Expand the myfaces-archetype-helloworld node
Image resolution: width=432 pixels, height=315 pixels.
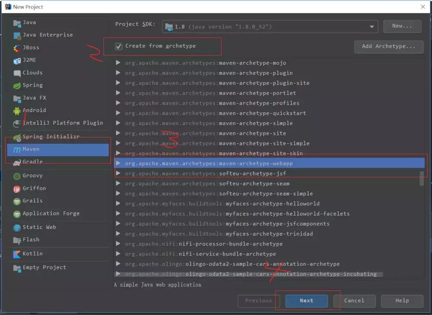(x=118, y=204)
